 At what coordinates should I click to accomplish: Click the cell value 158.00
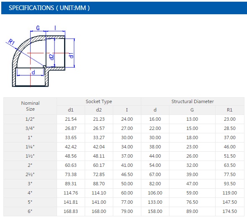(x=155, y=211)
